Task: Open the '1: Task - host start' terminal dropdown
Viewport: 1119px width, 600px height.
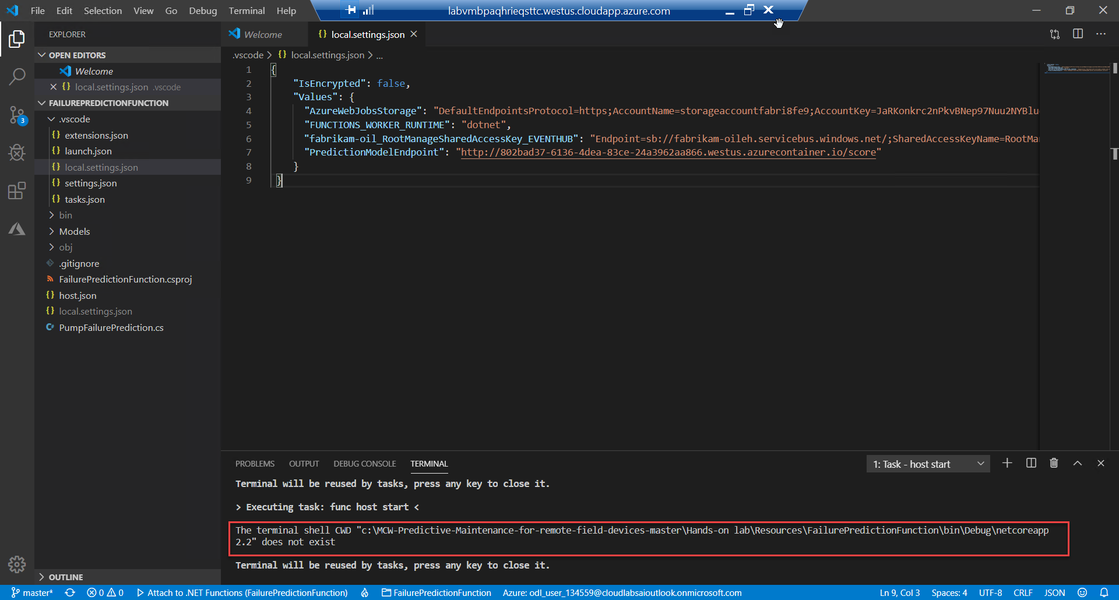Action: click(x=928, y=464)
